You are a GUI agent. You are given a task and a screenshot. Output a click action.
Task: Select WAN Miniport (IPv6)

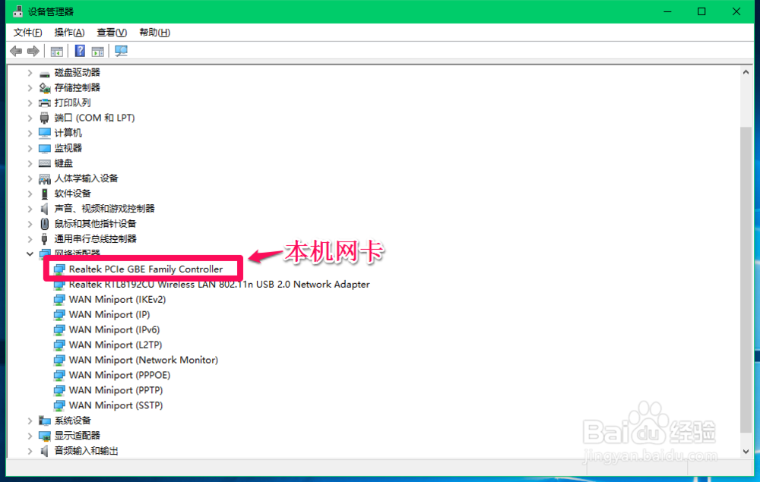(x=115, y=329)
